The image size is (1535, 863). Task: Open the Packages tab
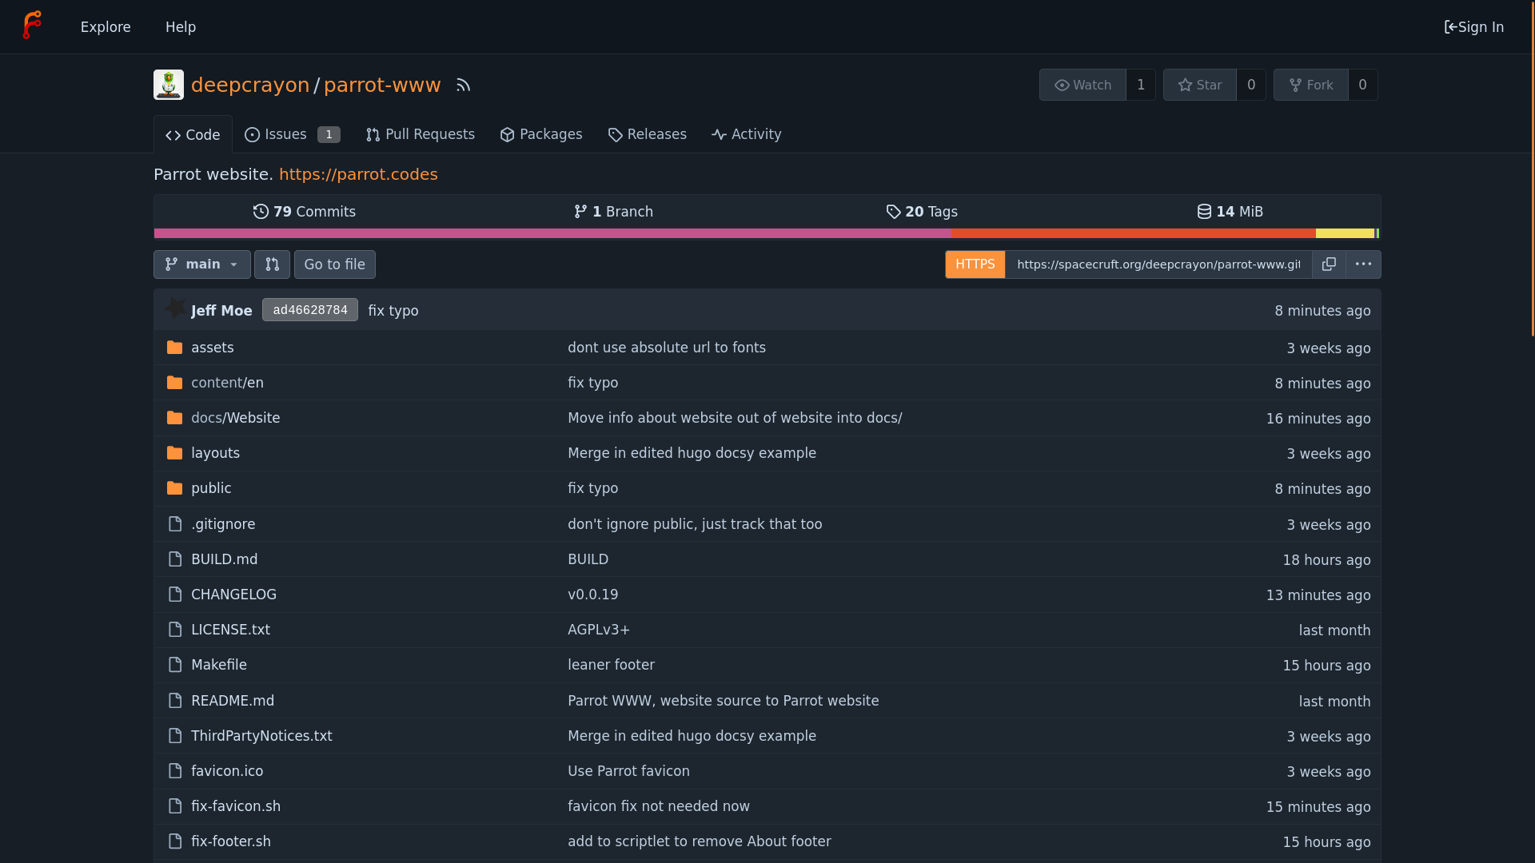point(541,134)
